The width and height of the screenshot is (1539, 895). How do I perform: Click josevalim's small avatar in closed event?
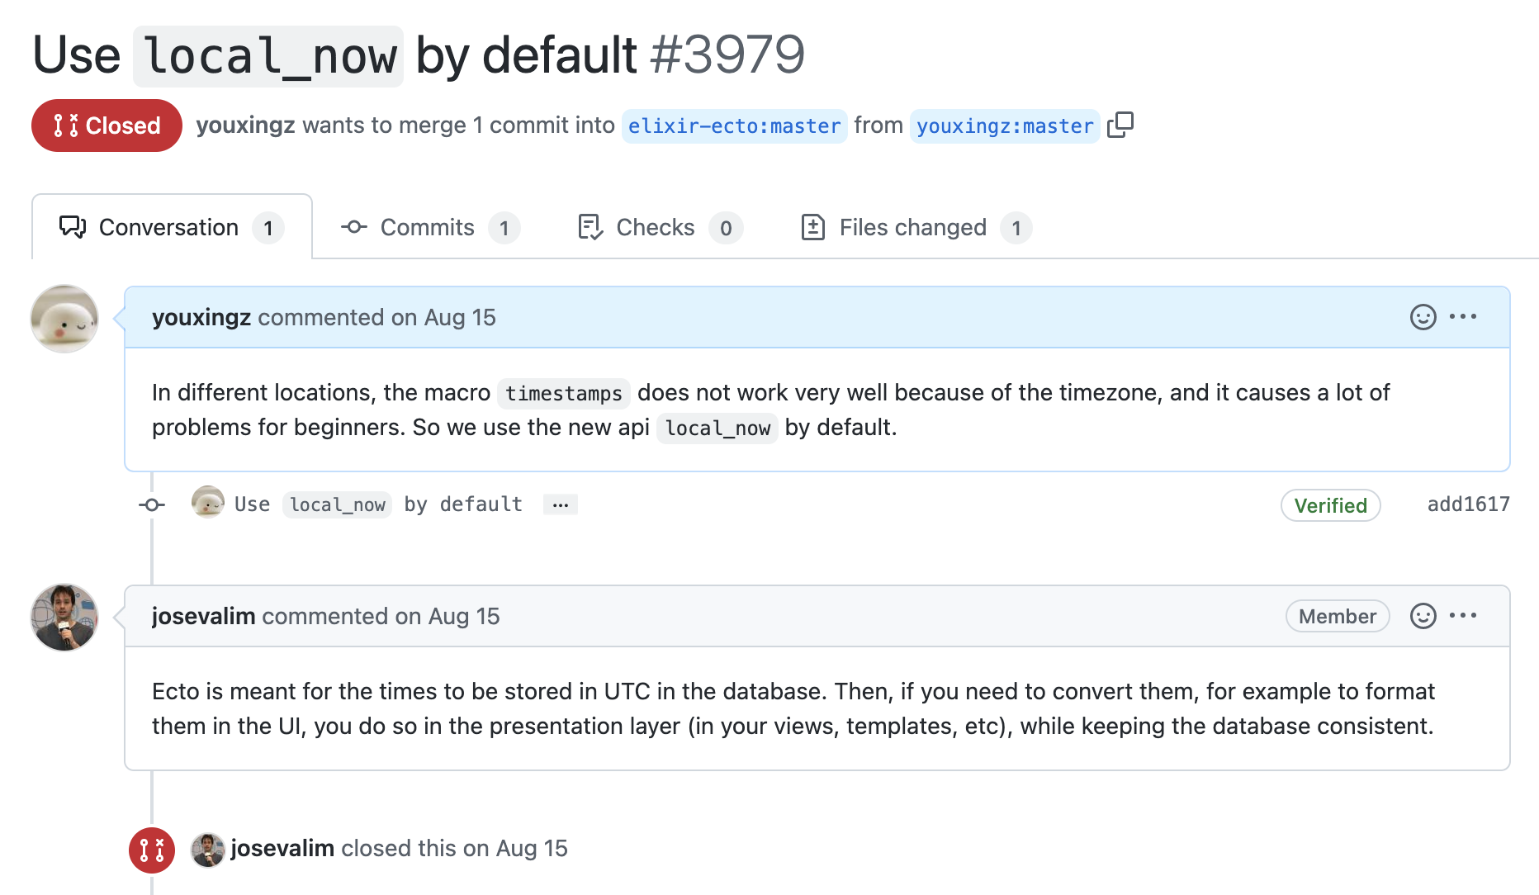(208, 850)
